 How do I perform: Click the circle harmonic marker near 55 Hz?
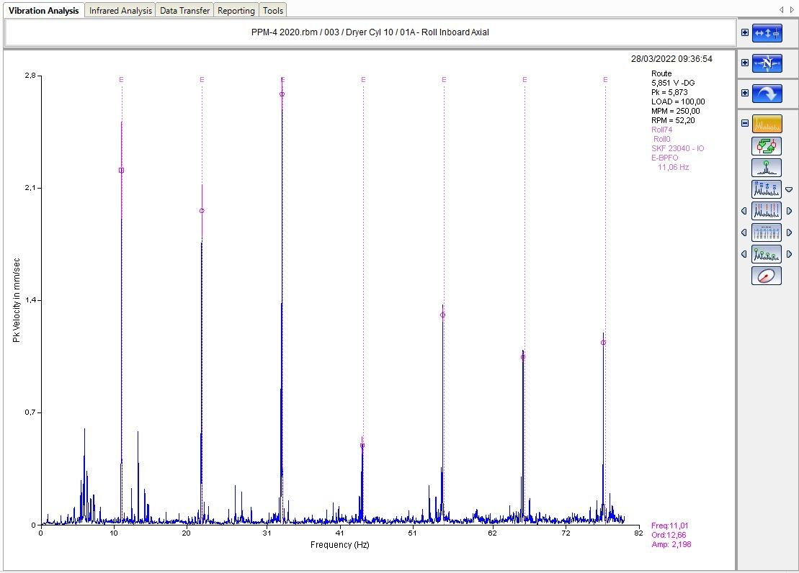click(x=442, y=315)
